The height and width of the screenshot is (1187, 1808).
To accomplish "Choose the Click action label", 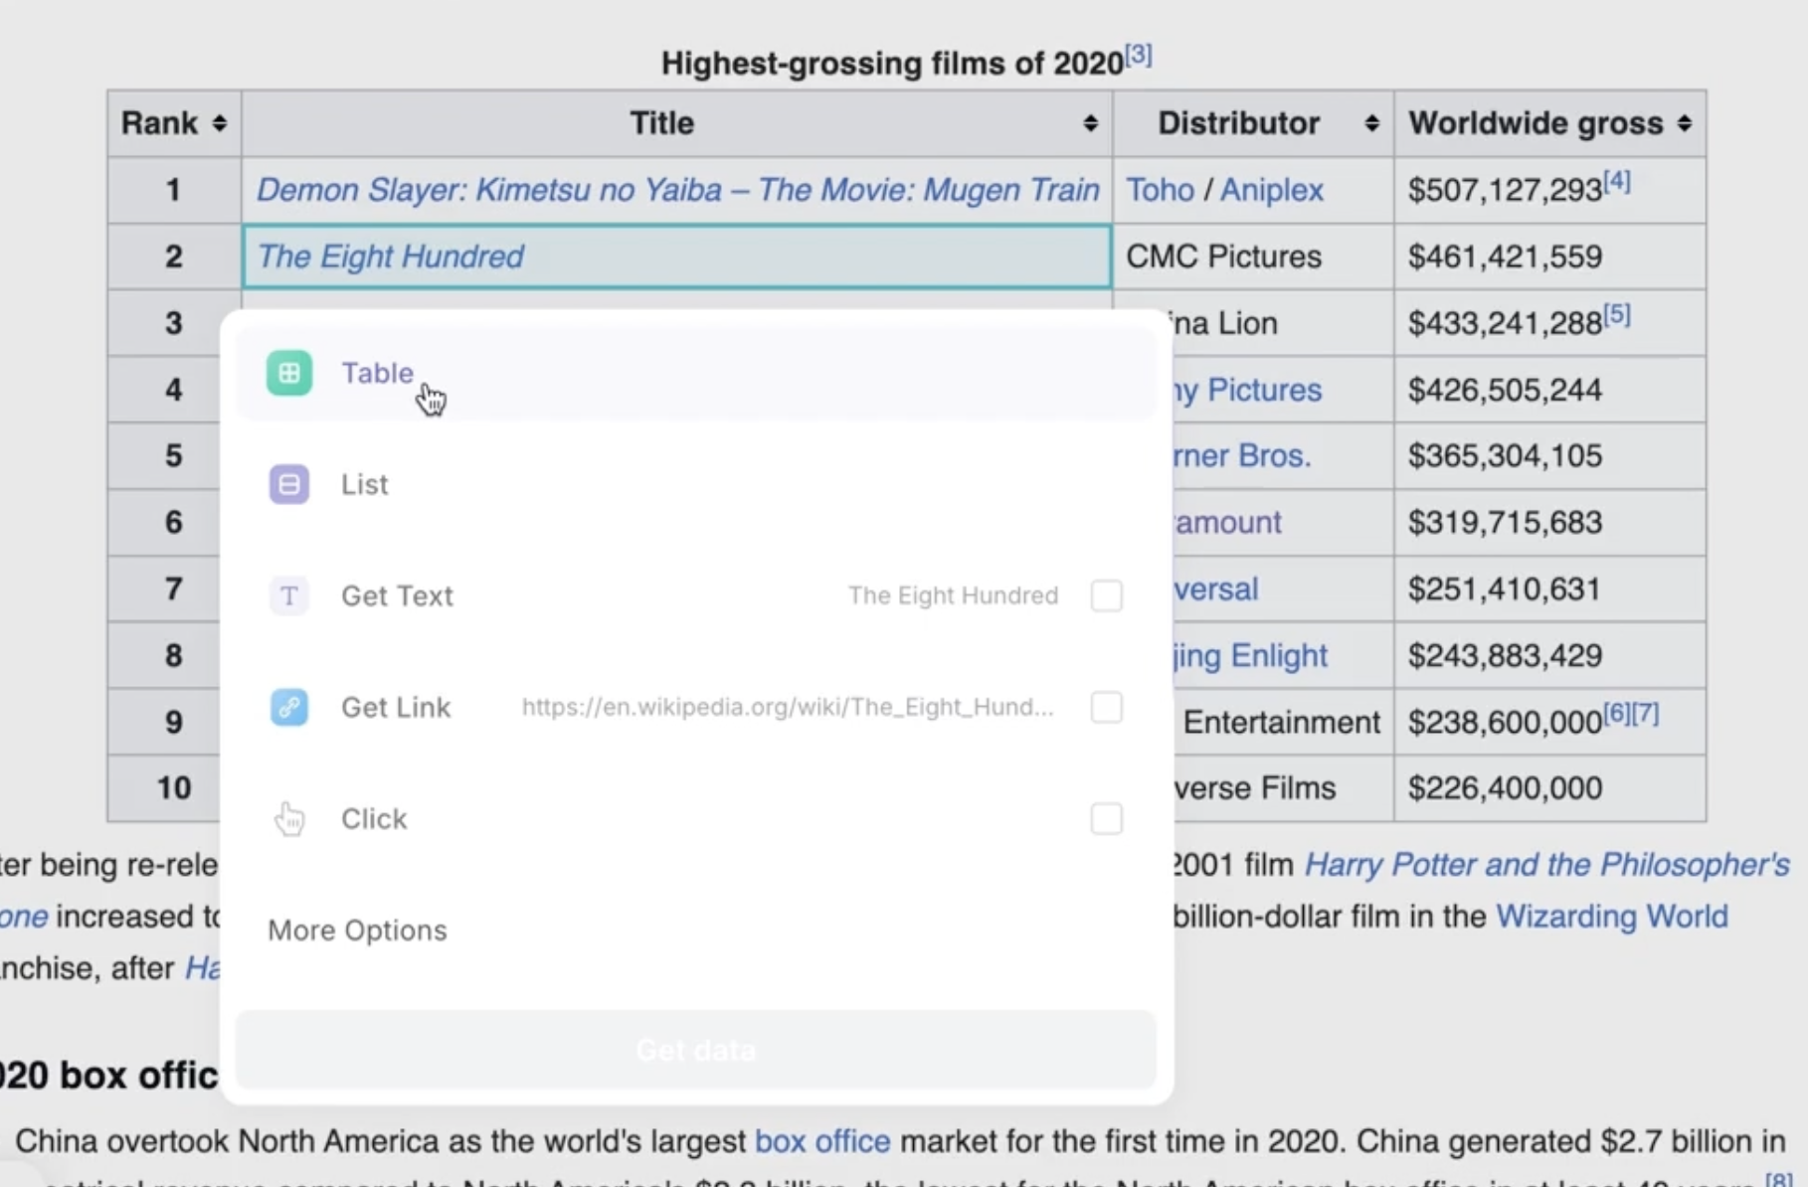I will pos(374,818).
